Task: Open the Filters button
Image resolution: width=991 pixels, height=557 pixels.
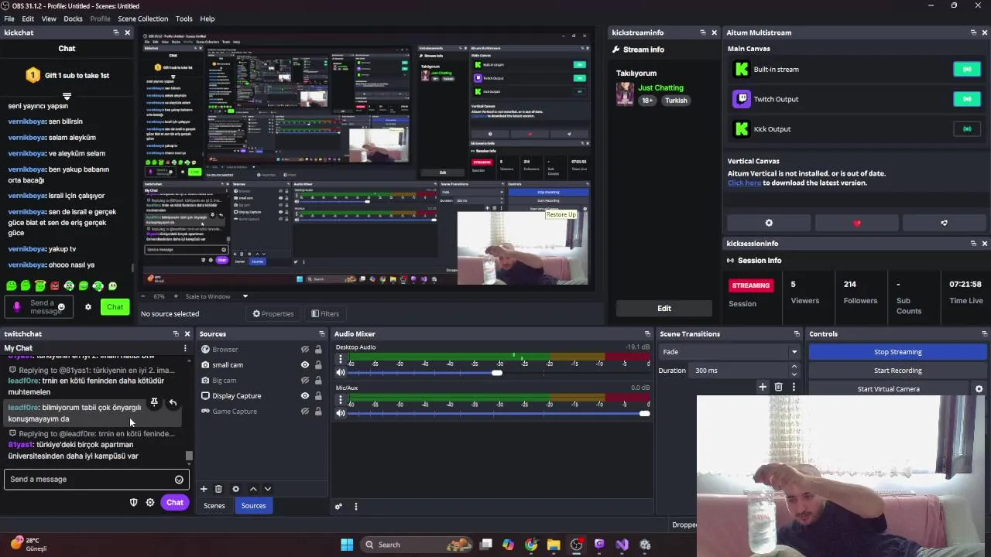Action: coord(325,314)
